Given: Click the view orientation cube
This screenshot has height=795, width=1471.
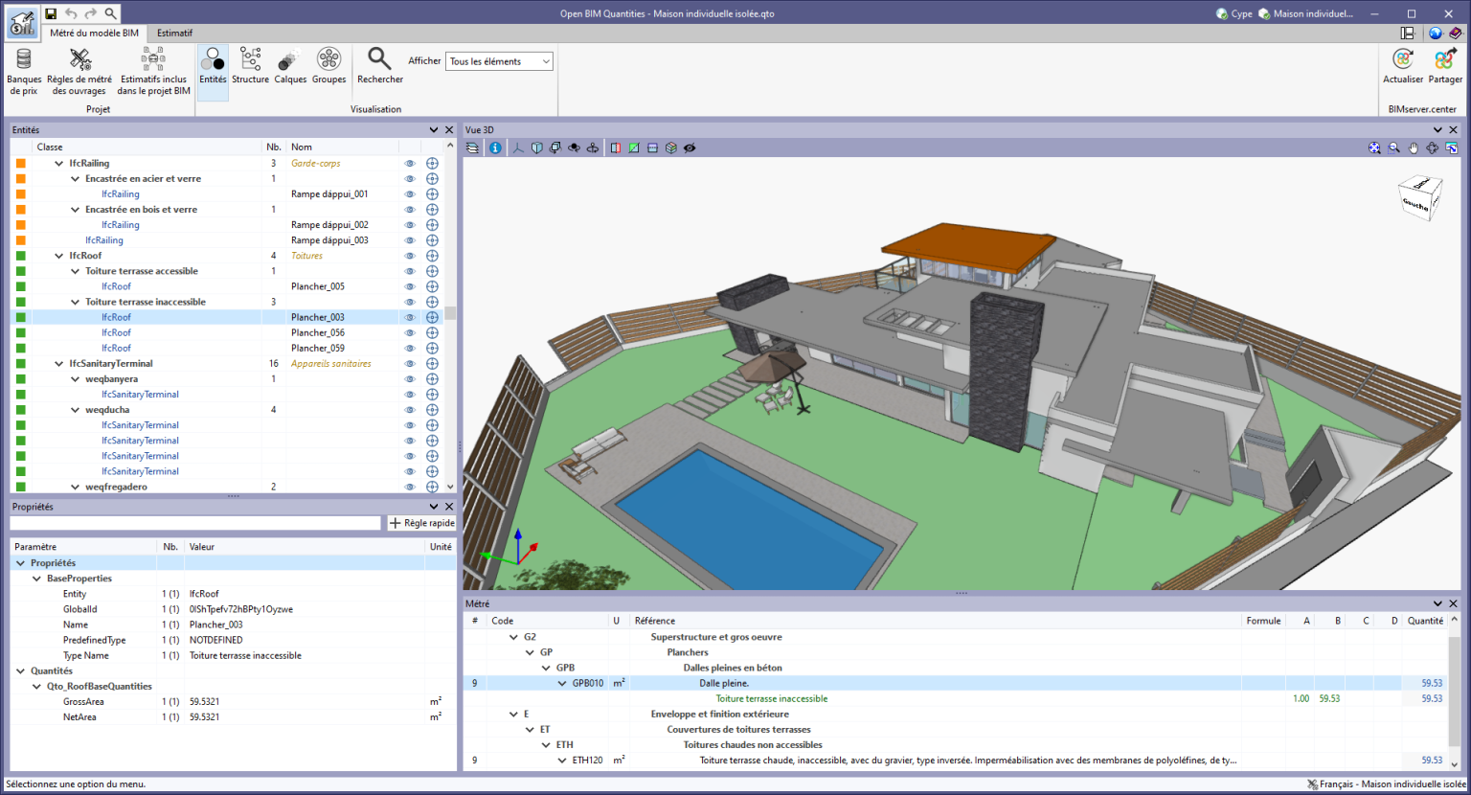Looking at the screenshot, I should click(x=1420, y=197).
